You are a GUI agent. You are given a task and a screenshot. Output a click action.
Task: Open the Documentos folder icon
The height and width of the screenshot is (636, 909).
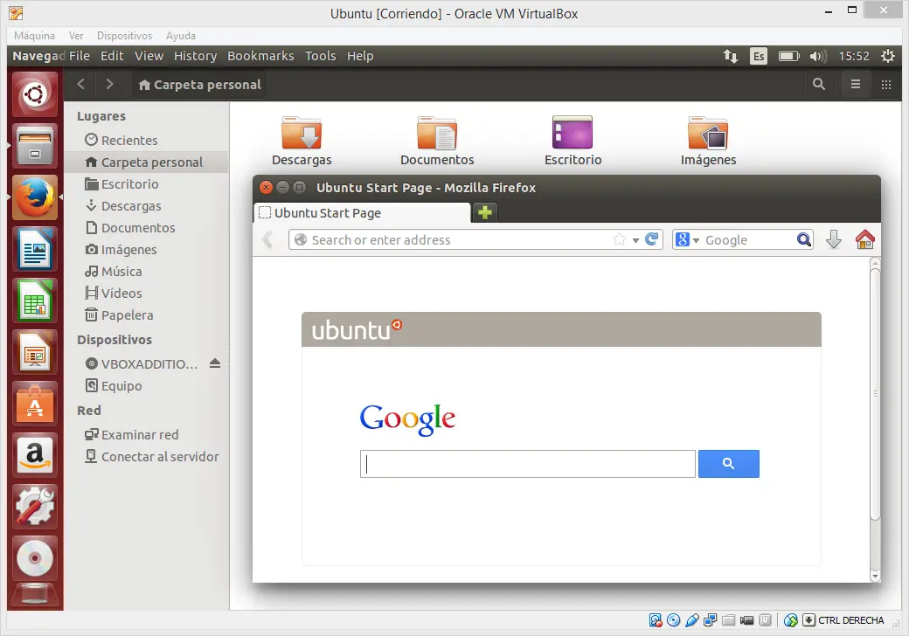[437, 133]
